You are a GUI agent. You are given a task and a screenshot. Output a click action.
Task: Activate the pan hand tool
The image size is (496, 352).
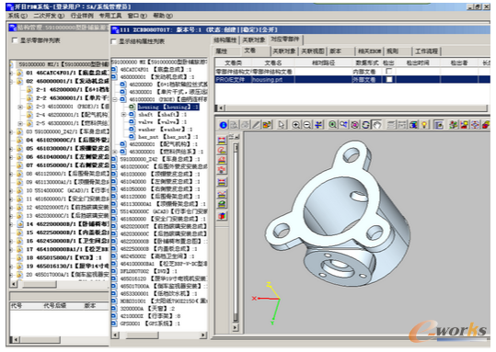[x=376, y=125]
